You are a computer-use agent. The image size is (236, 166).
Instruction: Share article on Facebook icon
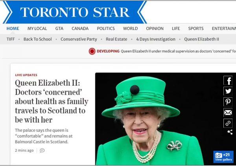click(x=228, y=80)
